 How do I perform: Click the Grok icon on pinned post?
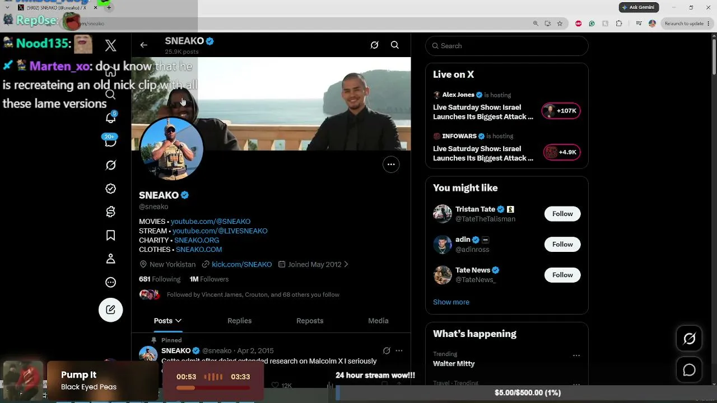[387, 351]
